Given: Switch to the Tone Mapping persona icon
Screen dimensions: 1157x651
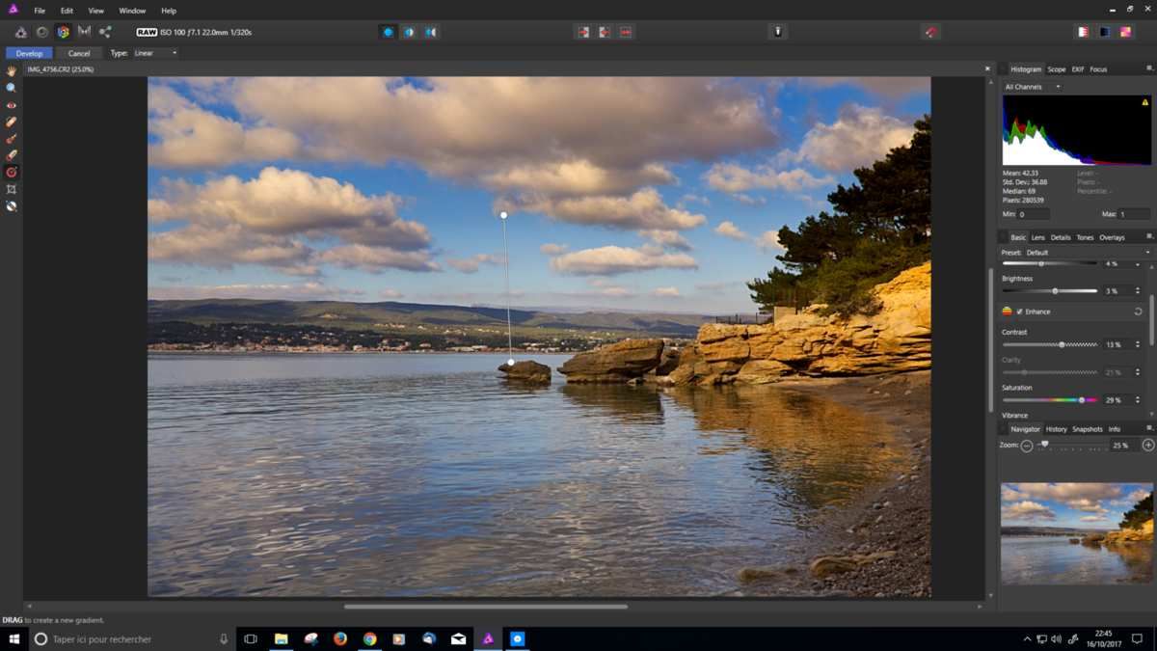Looking at the screenshot, I should pos(84,32).
